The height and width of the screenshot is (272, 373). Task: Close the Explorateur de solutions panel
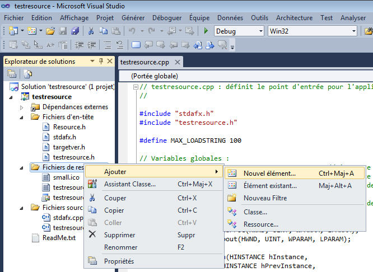(110, 62)
